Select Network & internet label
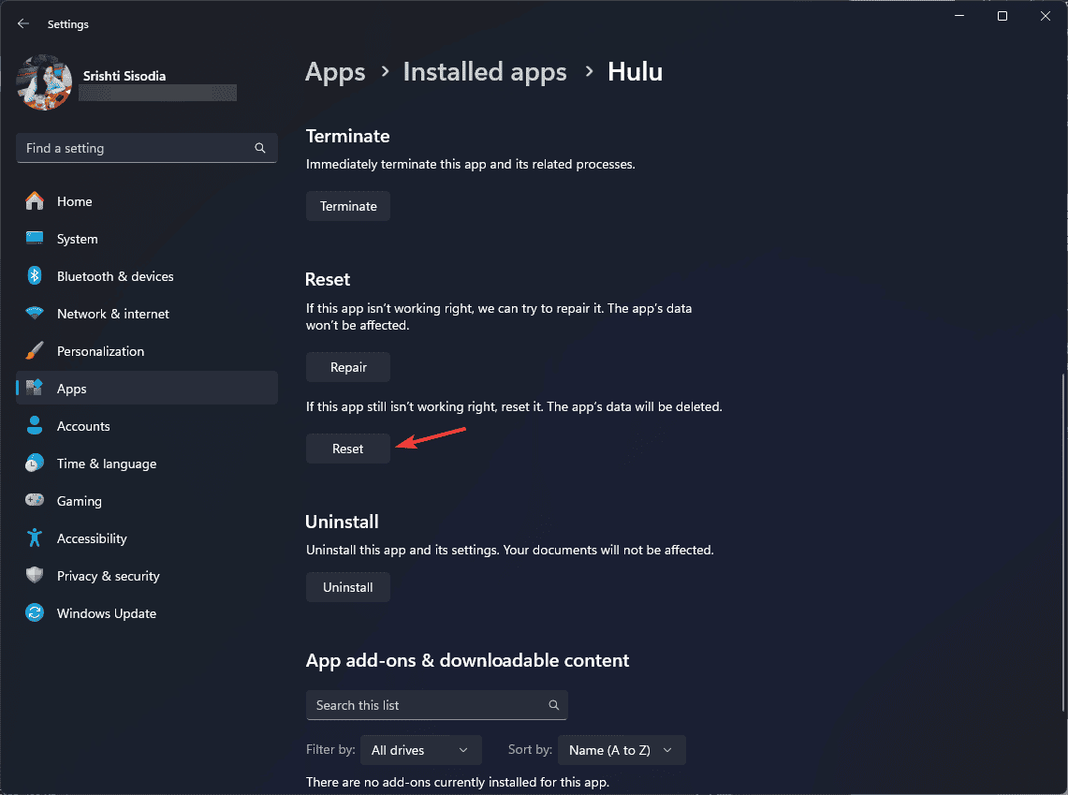The width and height of the screenshot is (1068, 795). click(x=113, y=314)
